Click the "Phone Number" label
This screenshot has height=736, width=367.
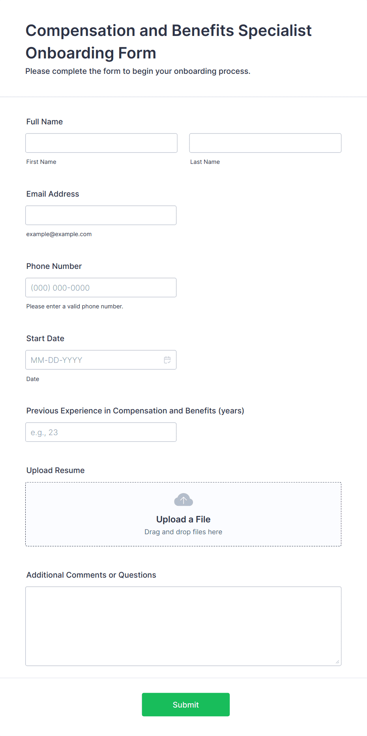tap(54, 266)
